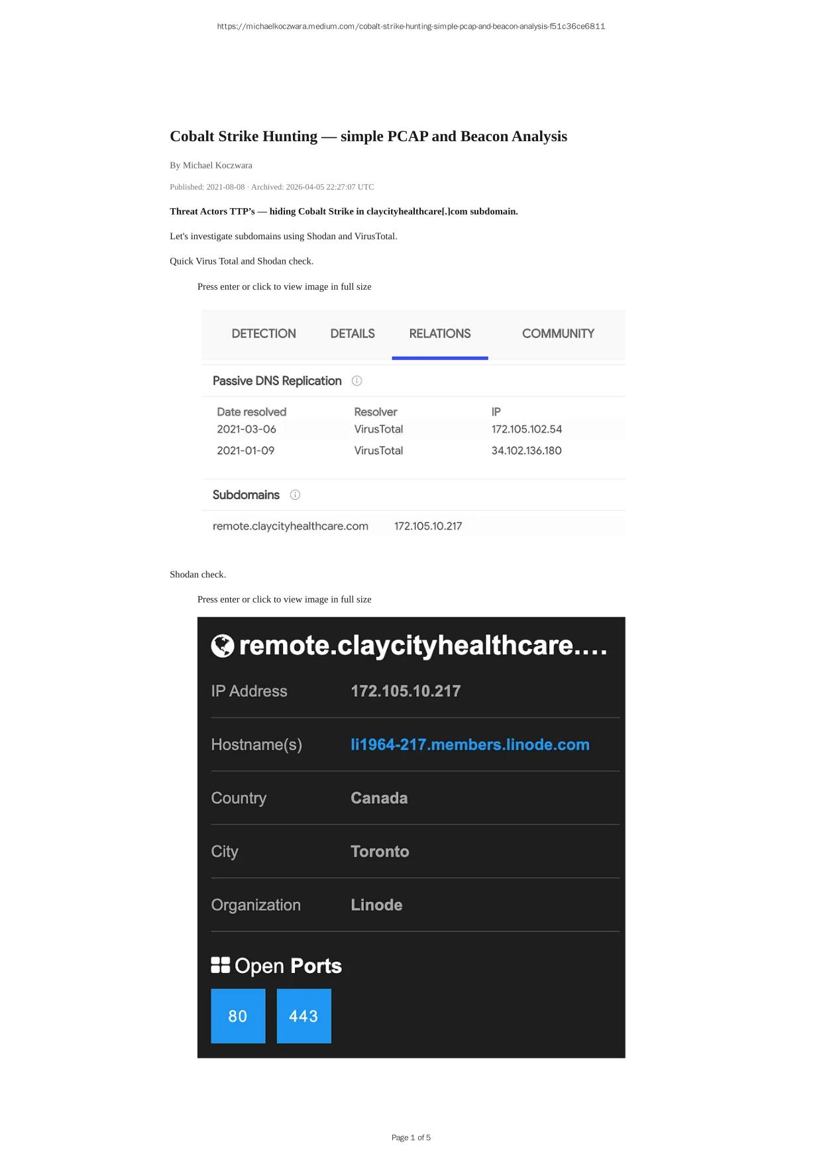Switch to the DETECTION tab
Image resolution: width=823 pixels, height=1164 pixels.
coord(264,333)
